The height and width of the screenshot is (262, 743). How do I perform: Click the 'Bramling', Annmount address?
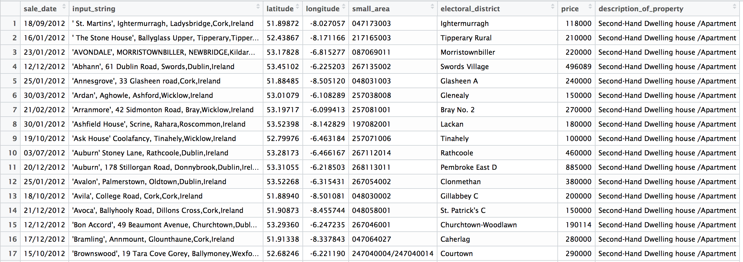tap(153, 239)
